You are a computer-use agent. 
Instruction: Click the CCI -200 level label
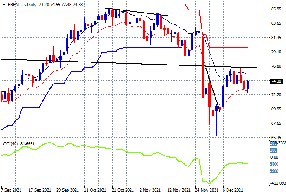click(x=274, y=171)
